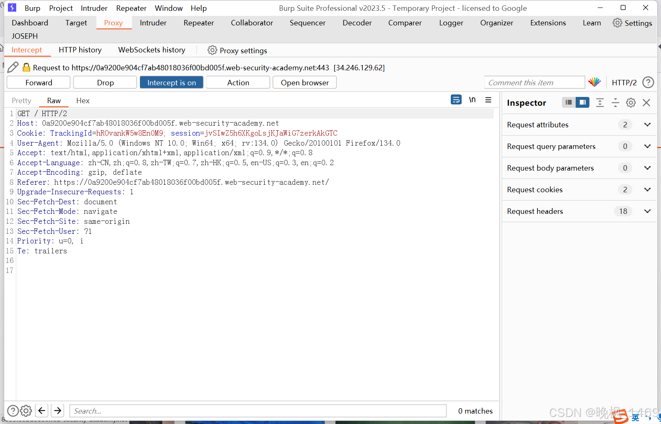Drop the intercepted request
The image size is (661, 424).
105,82
